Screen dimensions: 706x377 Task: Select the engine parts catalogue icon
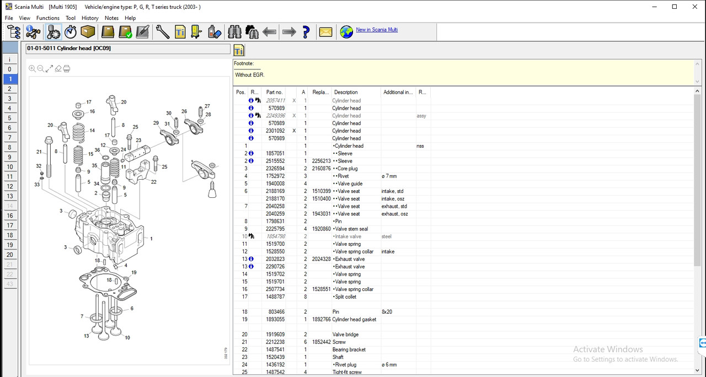54,32
